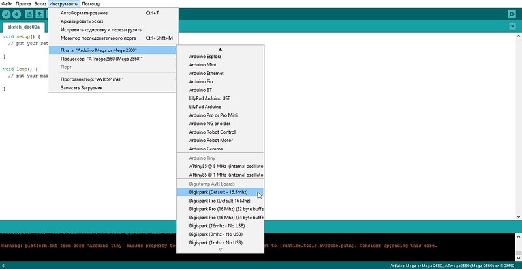
Task: Click the Verify sketch checkmark icon
Action: coord(7,14)
